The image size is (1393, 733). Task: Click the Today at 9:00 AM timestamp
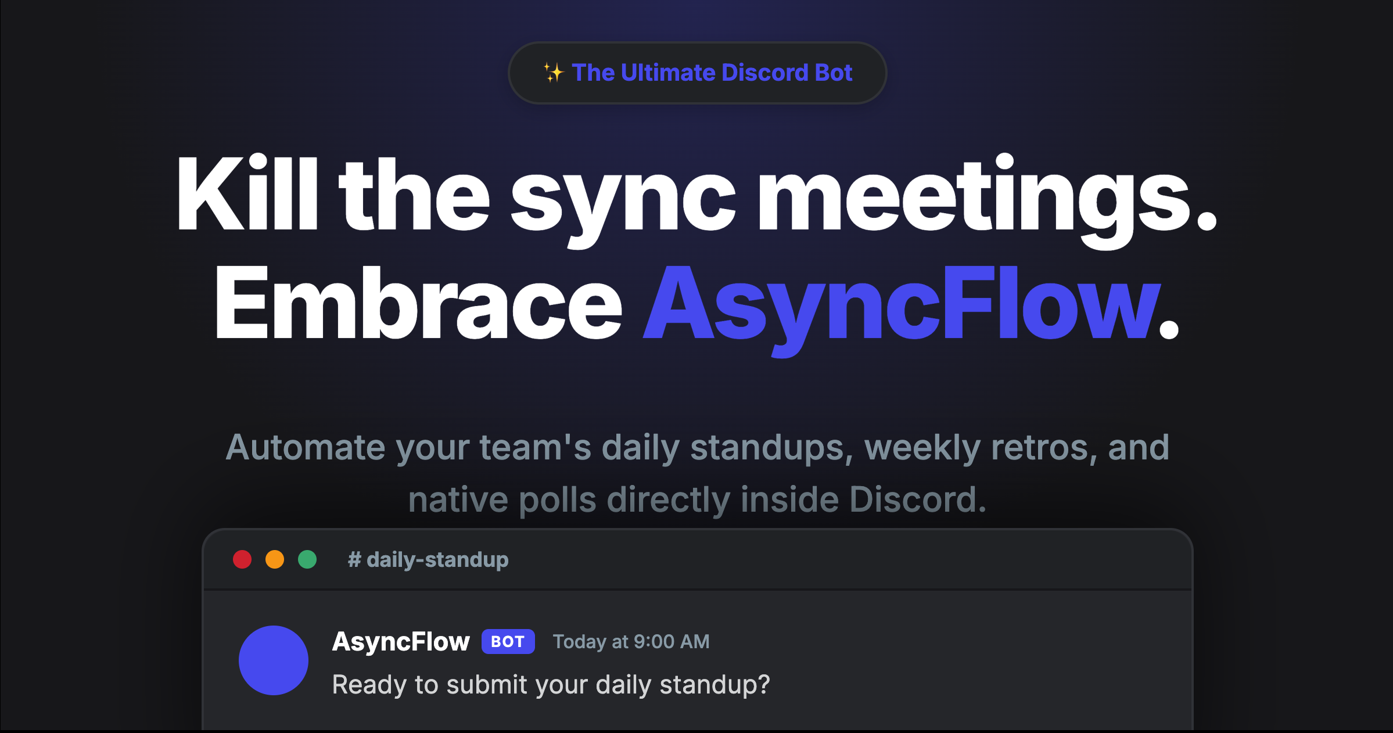click(x=631, y=642)
